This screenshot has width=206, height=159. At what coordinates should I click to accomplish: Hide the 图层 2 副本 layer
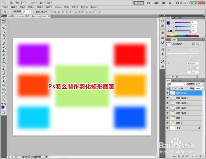pyautogui.click(x=167, y=113)
